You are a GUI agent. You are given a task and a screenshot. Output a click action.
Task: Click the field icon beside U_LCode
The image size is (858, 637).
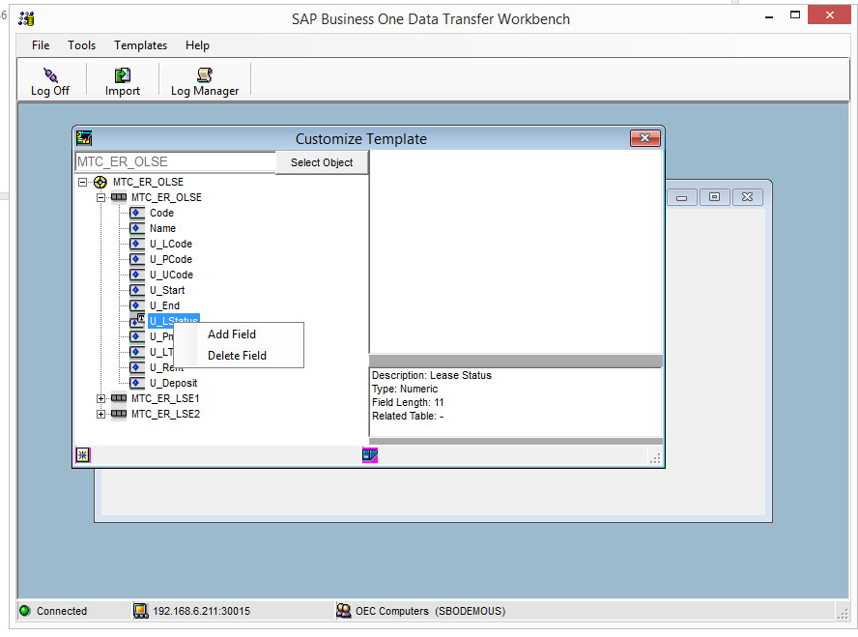(x=137, y=244)
